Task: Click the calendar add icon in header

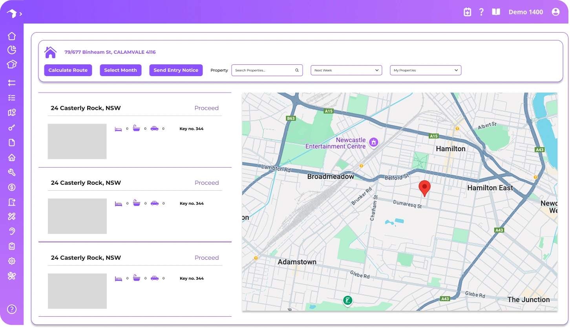Action: 467,12
